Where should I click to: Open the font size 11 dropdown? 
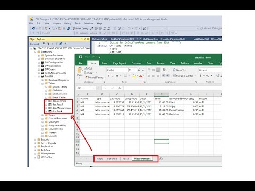pyautogui.click(x=135, y=70)
